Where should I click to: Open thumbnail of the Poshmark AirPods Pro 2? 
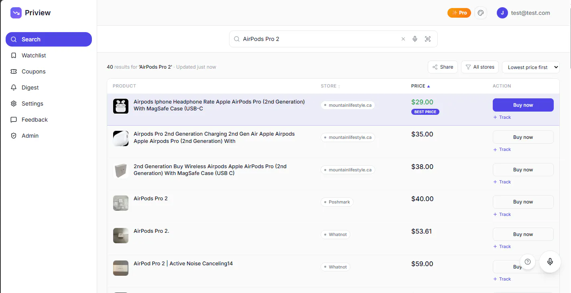(121, 203)
